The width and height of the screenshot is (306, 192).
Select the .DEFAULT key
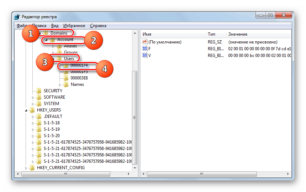[53, 116]
